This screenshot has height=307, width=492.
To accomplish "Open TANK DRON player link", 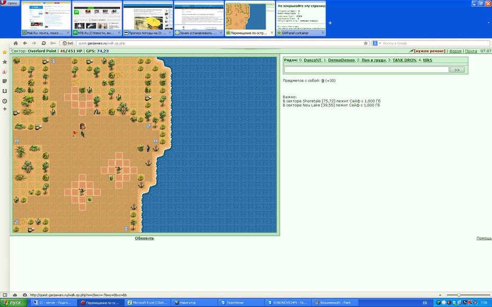I will [404, 60].
